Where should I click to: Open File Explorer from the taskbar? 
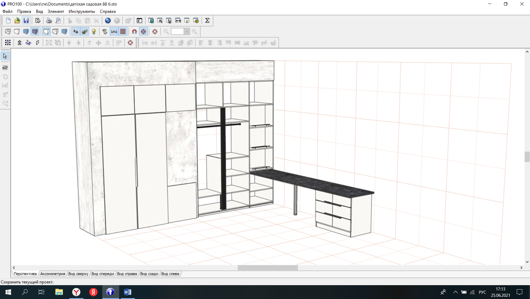59,292
